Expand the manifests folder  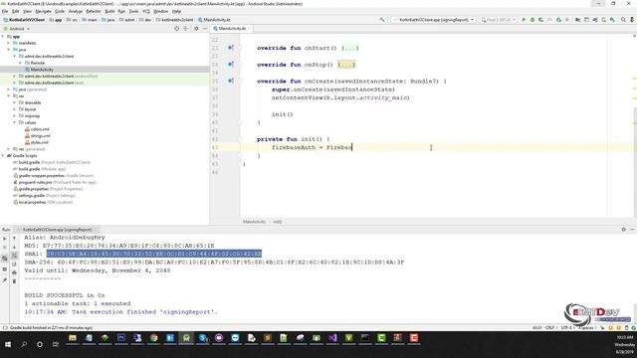(9, 43)
